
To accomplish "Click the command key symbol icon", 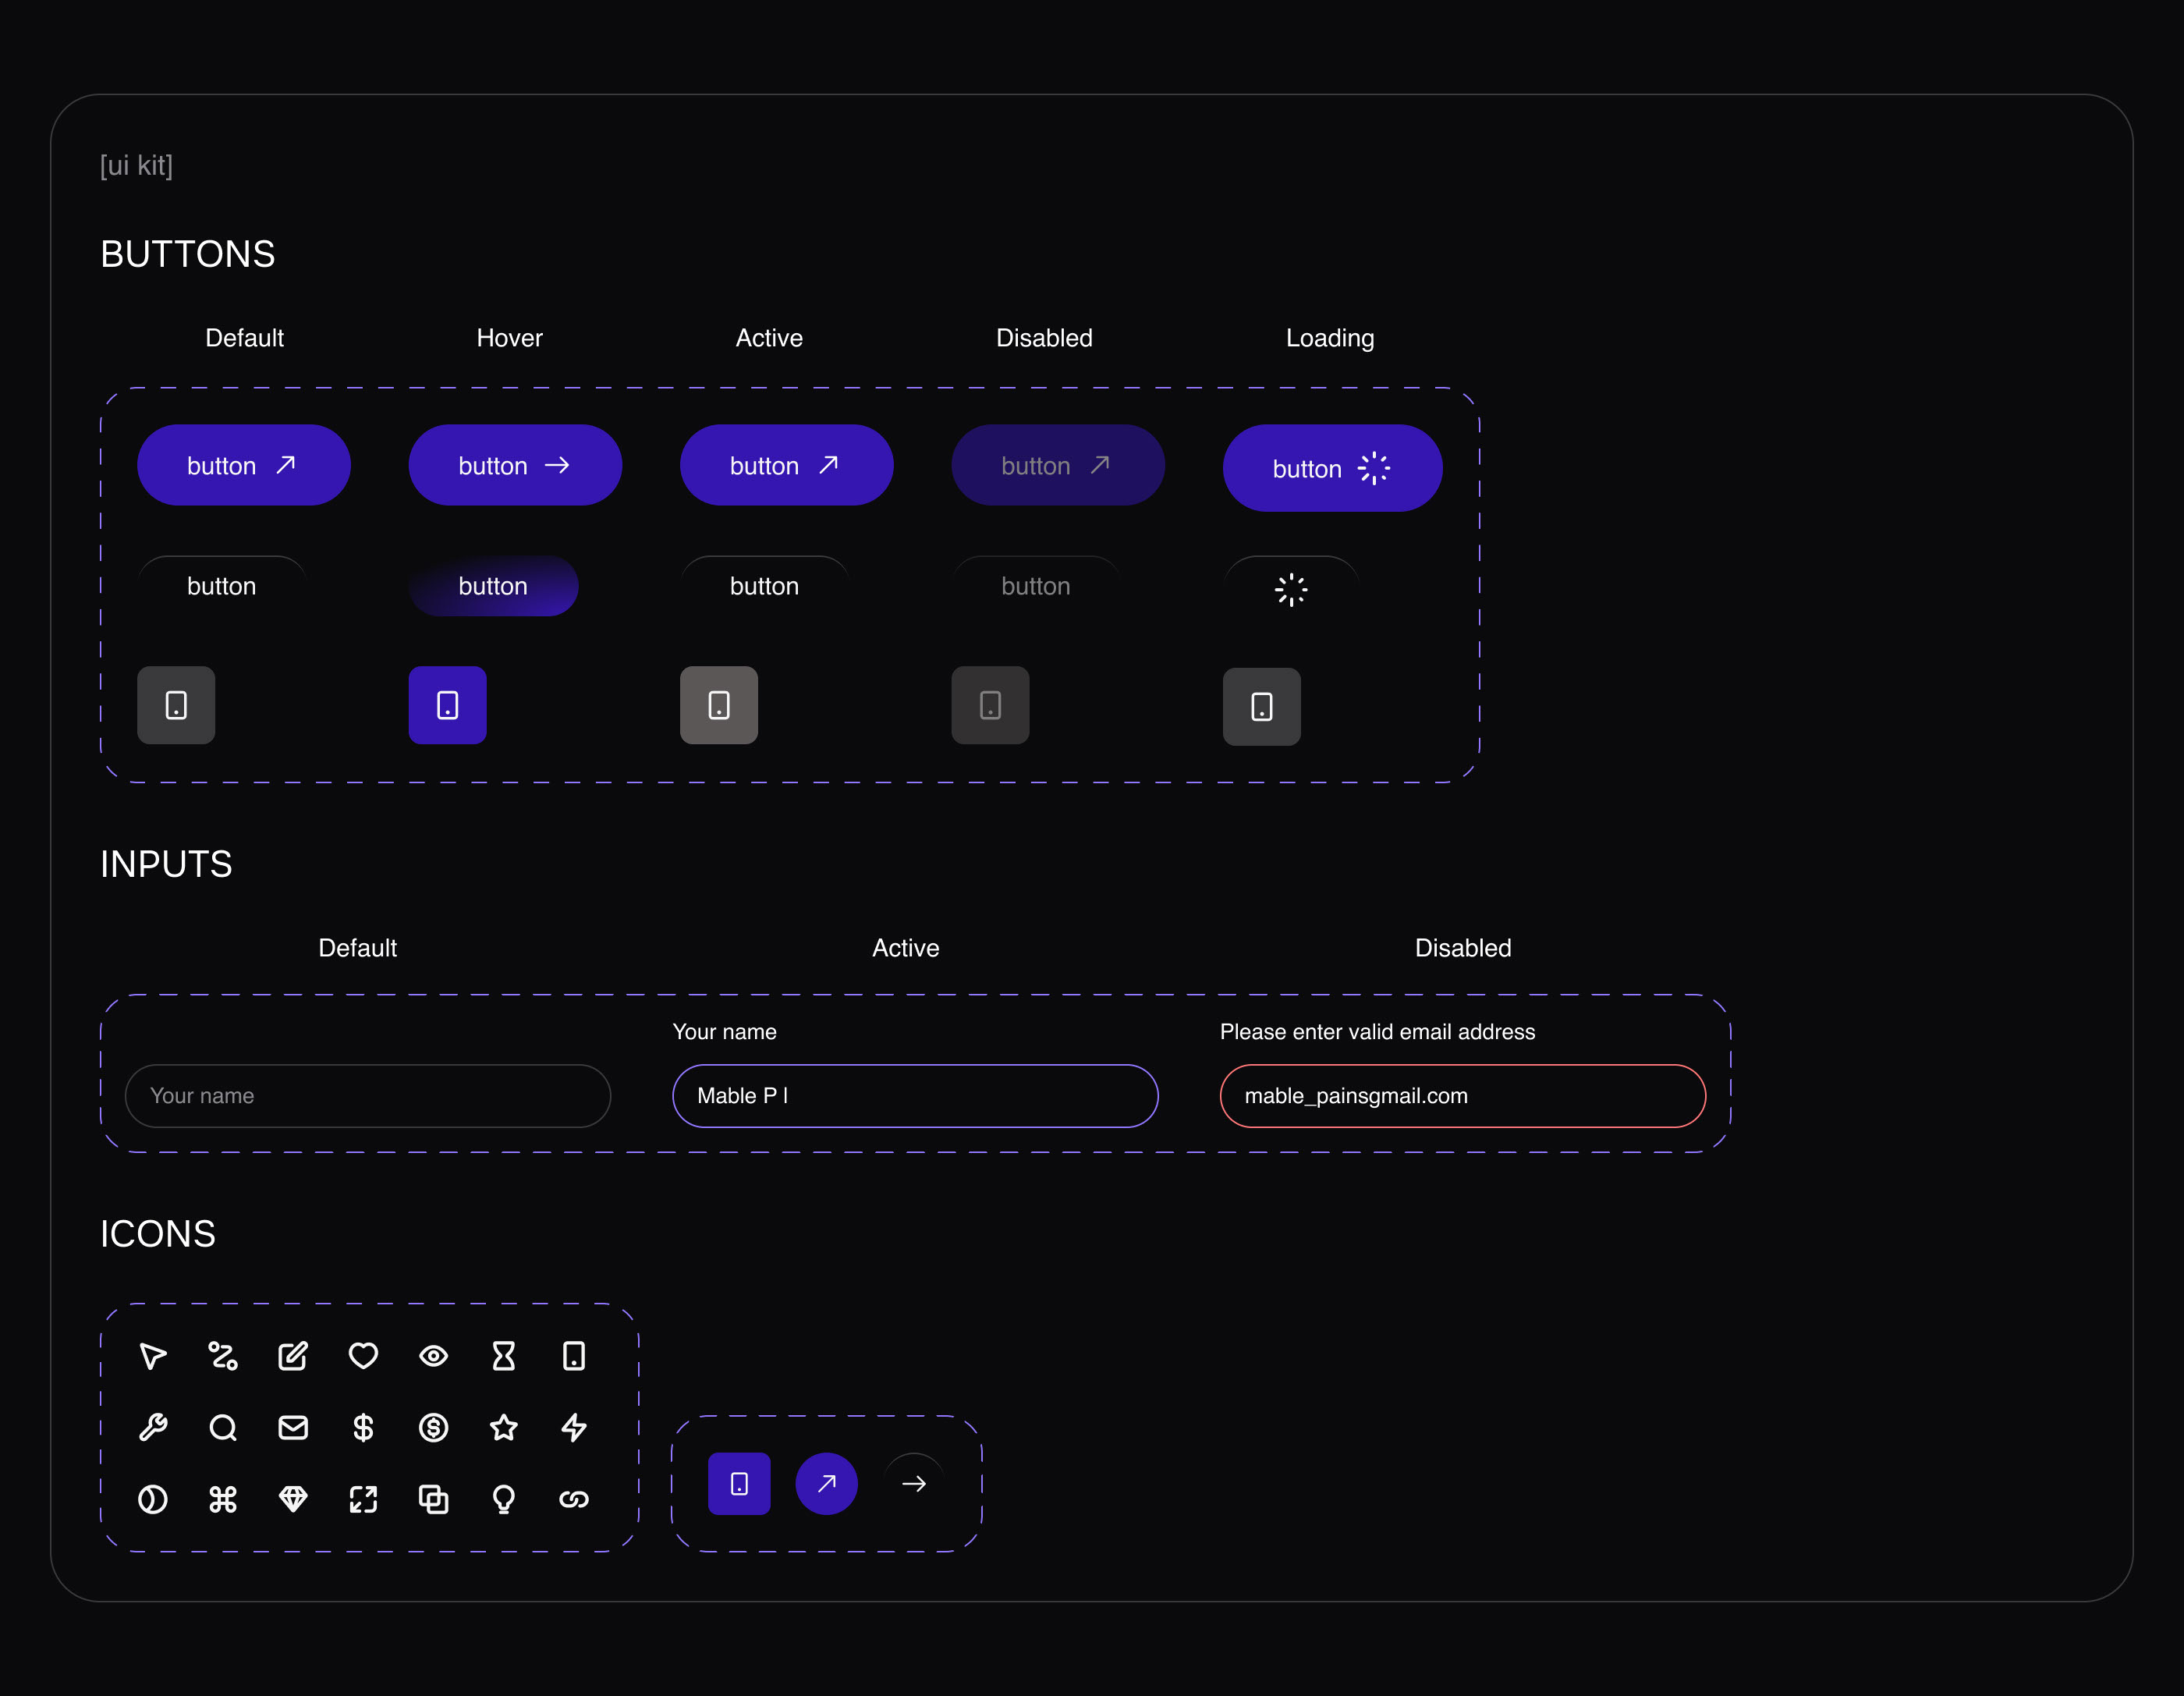I will [x=223, y=1499].
